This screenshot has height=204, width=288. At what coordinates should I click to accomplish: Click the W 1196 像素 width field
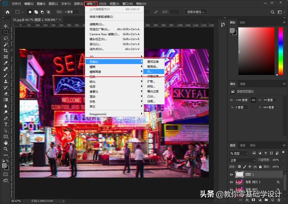(x=242, y=100)
